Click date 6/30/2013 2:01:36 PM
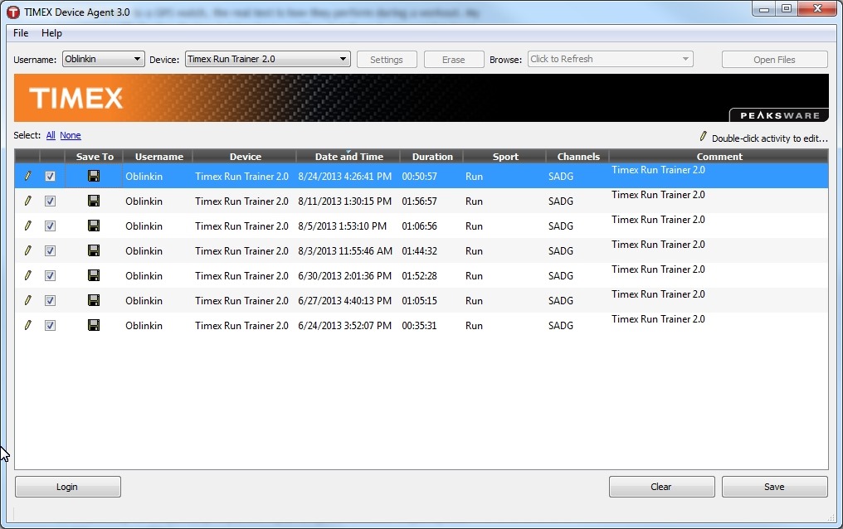 click(344, 275)
